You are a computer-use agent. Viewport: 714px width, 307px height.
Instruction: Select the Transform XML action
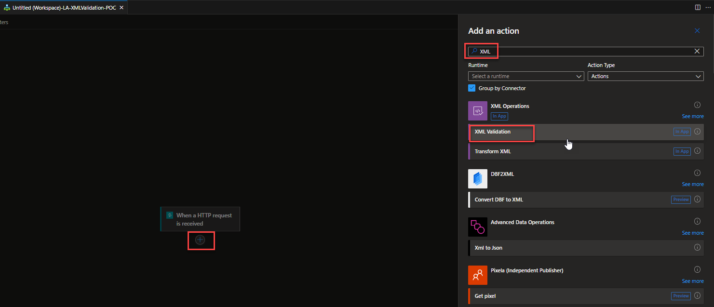492,151
